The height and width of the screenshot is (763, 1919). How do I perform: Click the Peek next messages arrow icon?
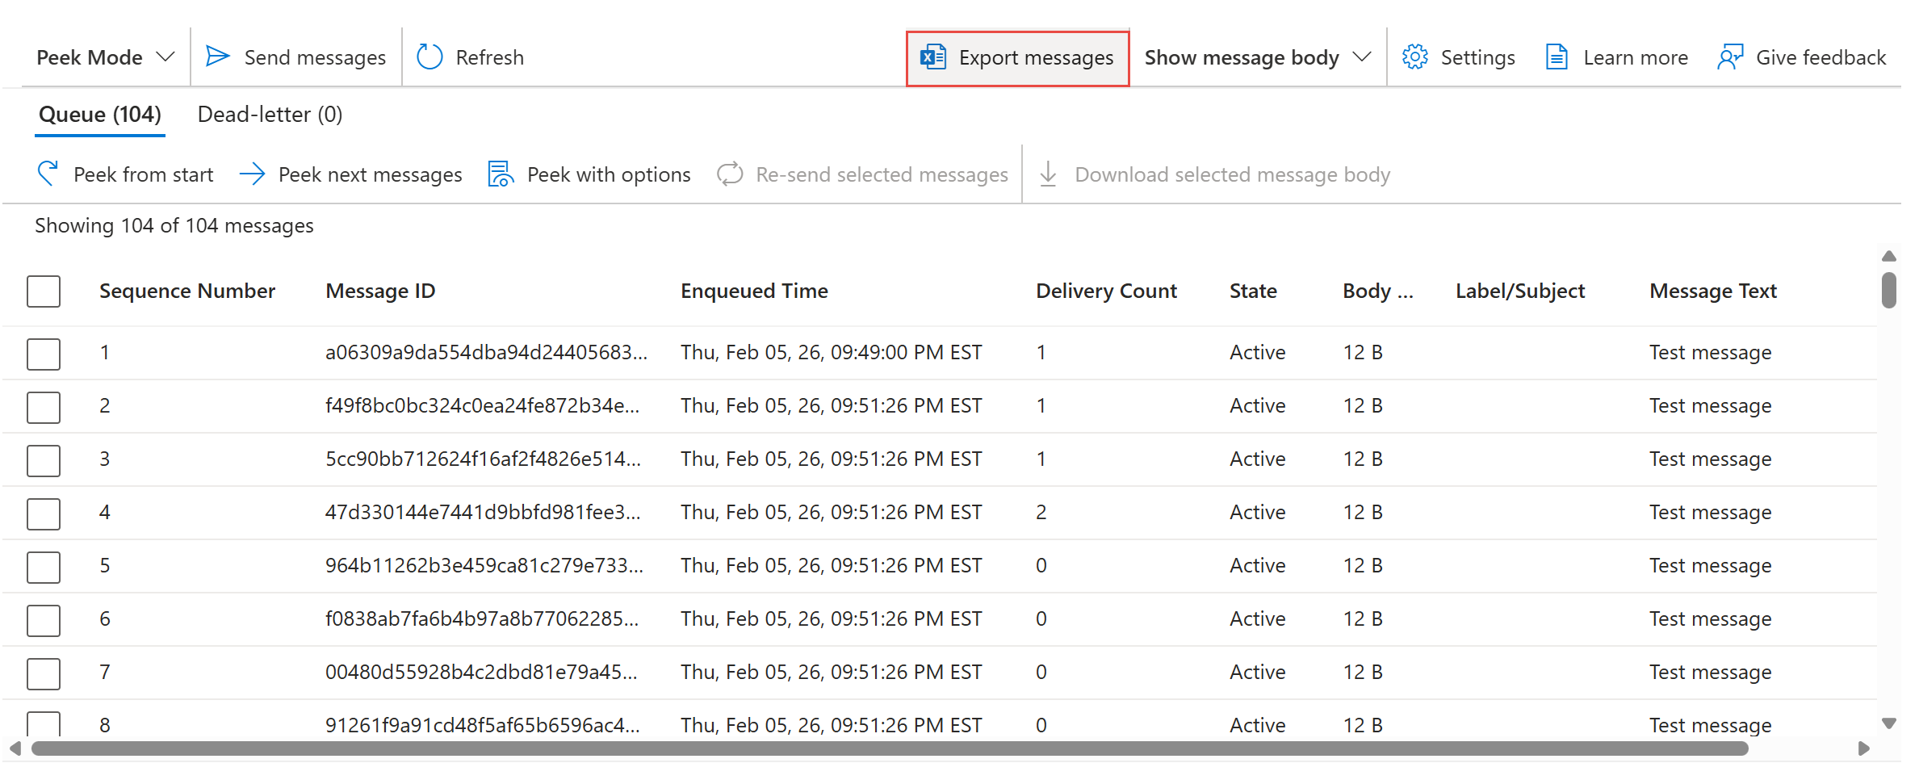coord(253,174)
